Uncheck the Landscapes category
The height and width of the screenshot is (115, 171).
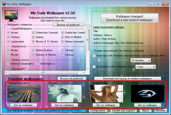click(8, 42)
